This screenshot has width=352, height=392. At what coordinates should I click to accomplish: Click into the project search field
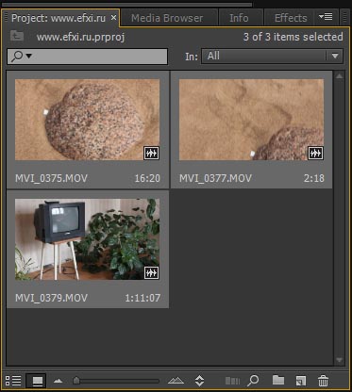[x=88, y=57]
